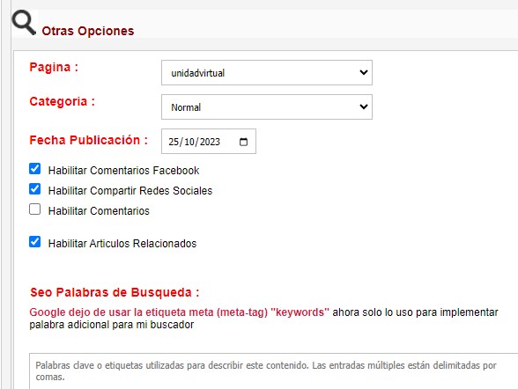
Task: Disable the Habilitar Articulos Relacionados checkbox
Action: 34,242
